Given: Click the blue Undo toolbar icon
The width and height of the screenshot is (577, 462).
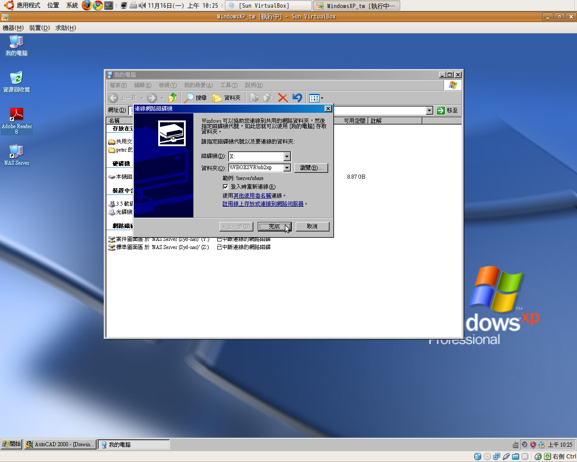Looking at the screenshot, I should coord(297,98).
